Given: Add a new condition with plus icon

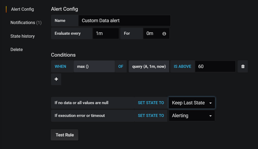Looking at the screenshot, I should (x=56, y=79).
